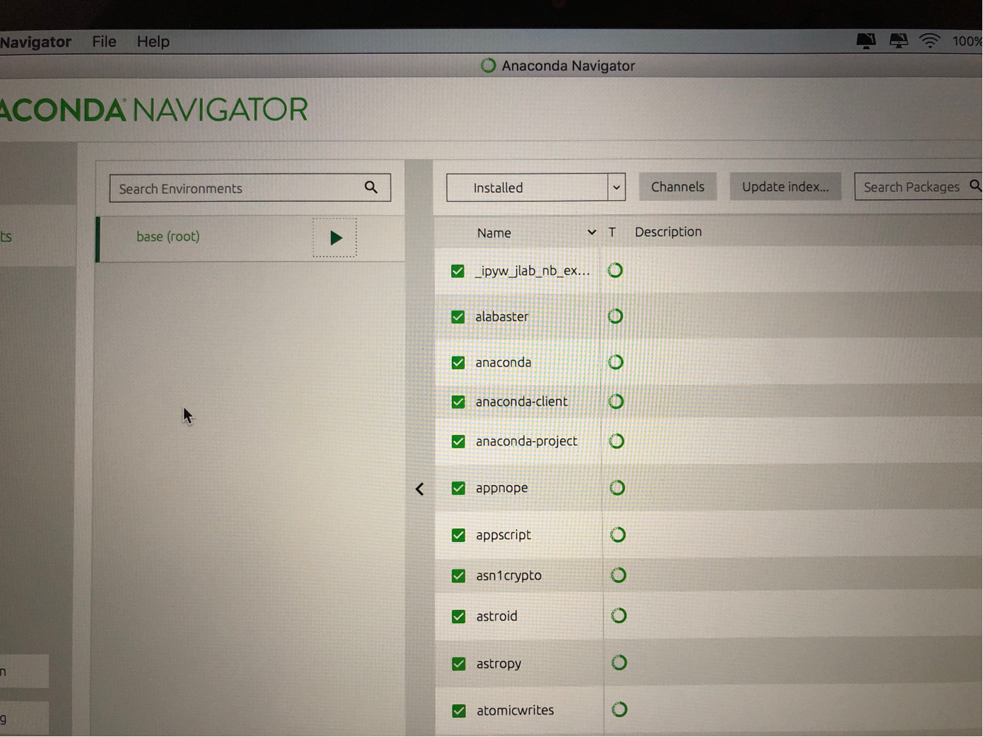The image size is (983, 737).
Task: Toggle the checkbox in the anaconda row
Action: pos(458,363)
